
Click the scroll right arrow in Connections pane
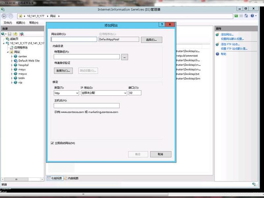coord(42,179)
